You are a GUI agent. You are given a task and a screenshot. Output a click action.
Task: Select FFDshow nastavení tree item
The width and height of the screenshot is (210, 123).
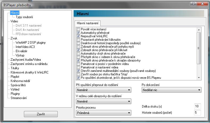[x=28, y=34]
